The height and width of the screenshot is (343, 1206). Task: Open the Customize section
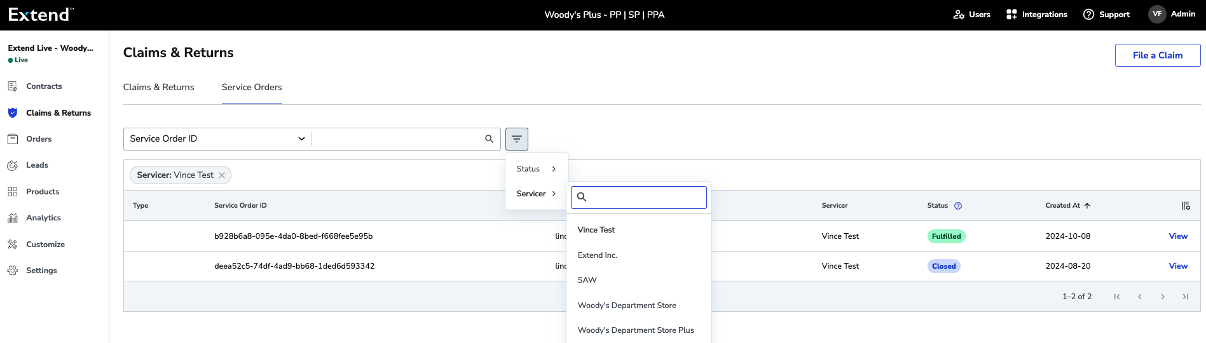pyautogui.click(x=45, y=245)
